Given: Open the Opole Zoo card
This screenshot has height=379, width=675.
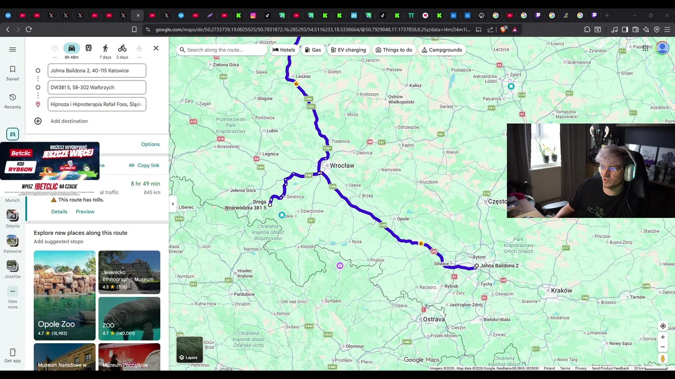Looking at the screenshot, I should point(64,295).
